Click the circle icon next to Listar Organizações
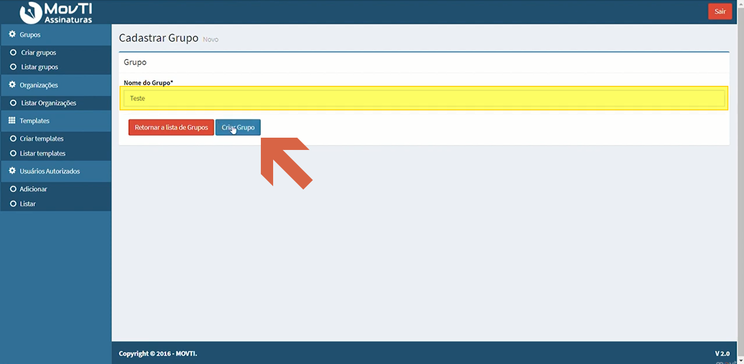The height and width of the screenshot is (364, 744). (13, 103)
